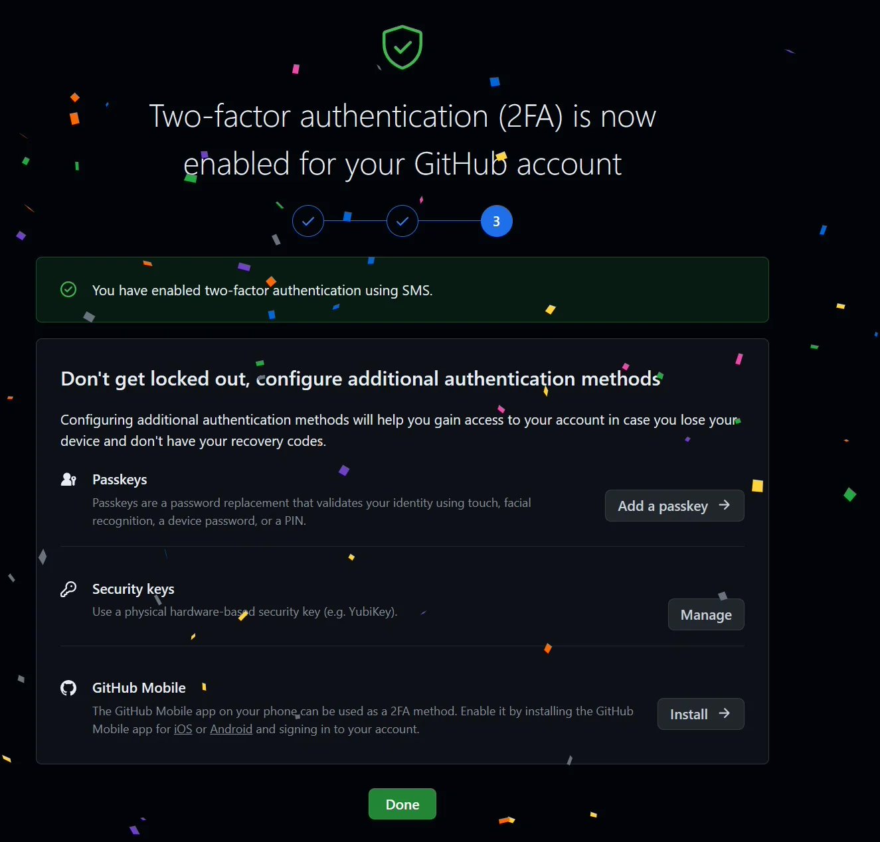The width and height of the screenshot is (880, 842).
Task: Click the Manage button for Security keys
Action: pos(706,614)
